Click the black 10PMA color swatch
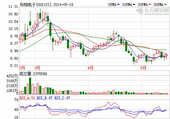170x119 pixels. coord(134,5)
